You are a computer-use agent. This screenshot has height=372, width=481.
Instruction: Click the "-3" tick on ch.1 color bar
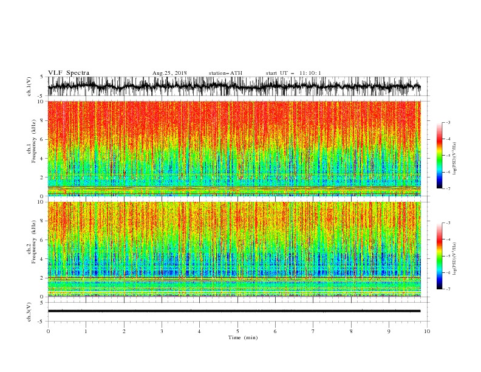coord(448,122)
